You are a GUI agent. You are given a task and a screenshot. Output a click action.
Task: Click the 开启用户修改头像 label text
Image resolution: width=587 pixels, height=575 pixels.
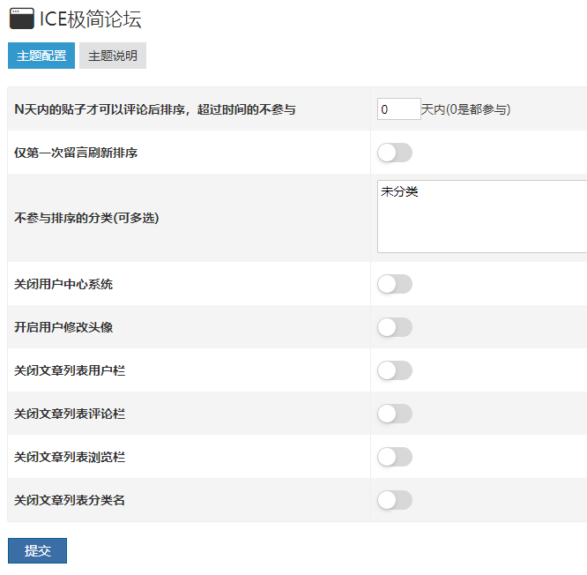coord(64,327)
